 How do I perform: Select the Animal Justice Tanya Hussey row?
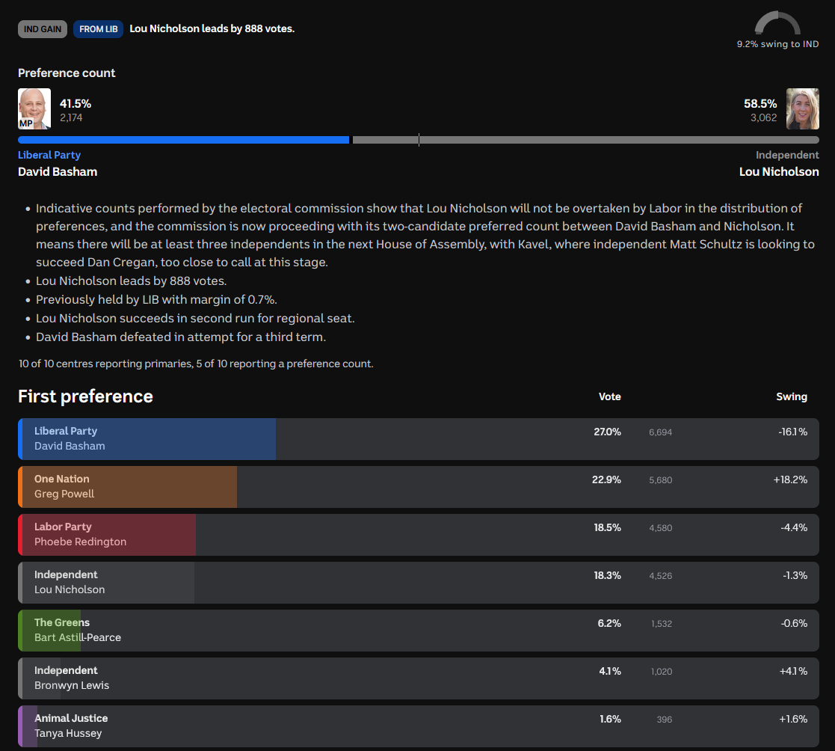pos(419,726)
